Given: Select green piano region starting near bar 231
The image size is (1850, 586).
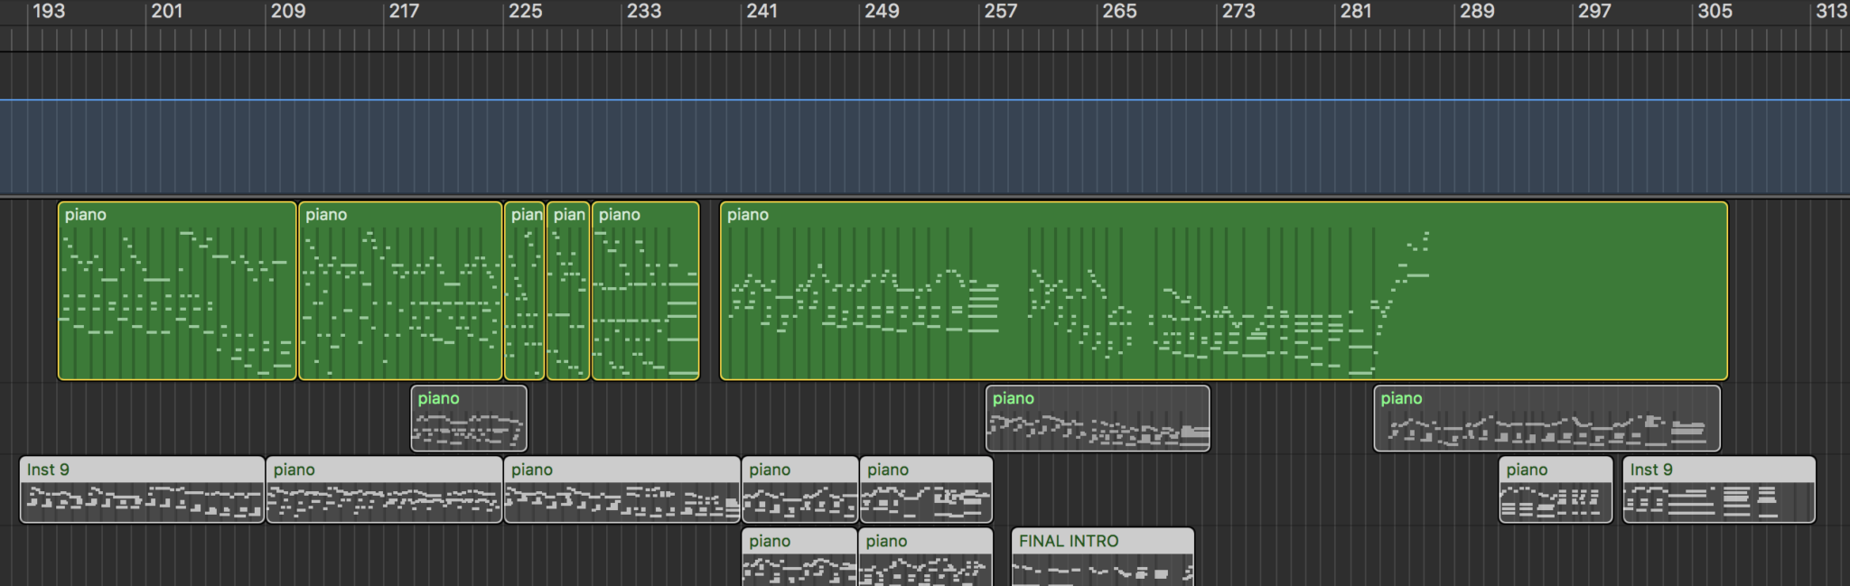Looking at the screenshot, I should click(646, 291).
